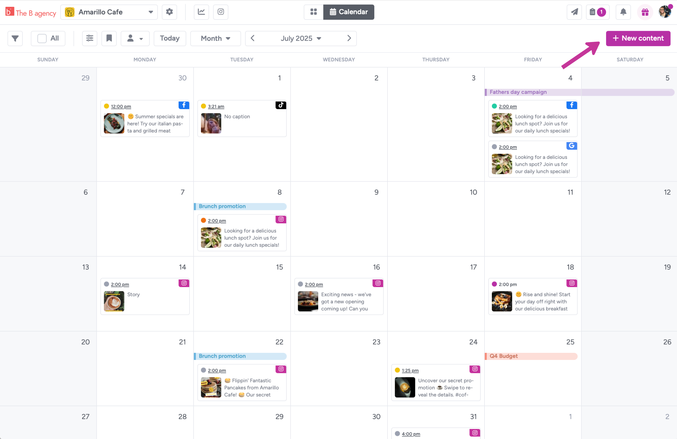Check the All checkbox
Screen dimensions: 677x439
(x=42, y=38)
